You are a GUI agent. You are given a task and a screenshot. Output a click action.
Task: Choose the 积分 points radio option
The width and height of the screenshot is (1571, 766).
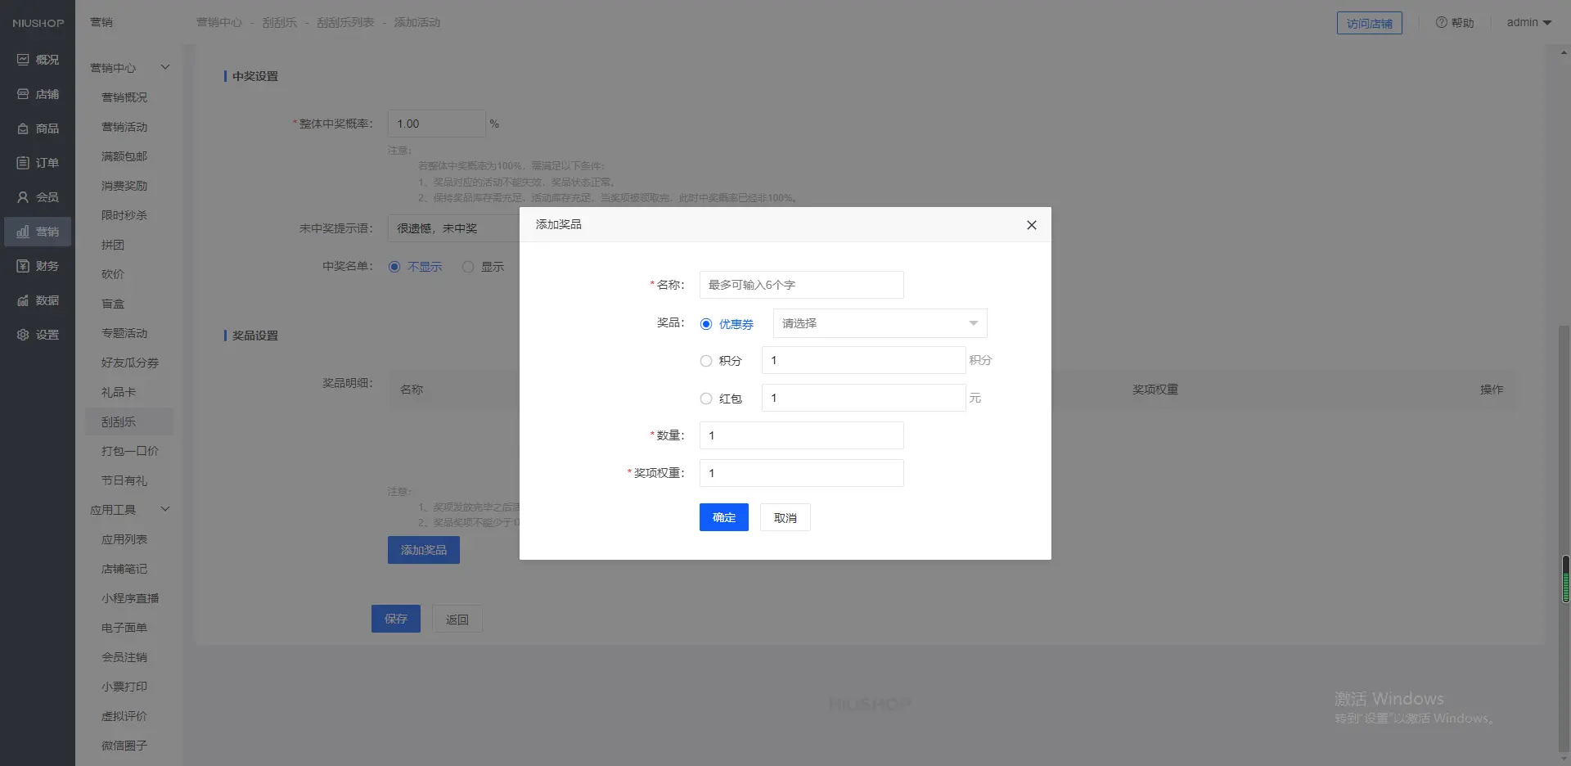pyautogui.click(x=706, y=361)
